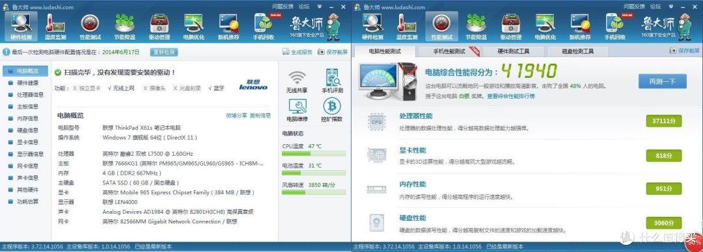This screenshot has width=703, height=252.
Task: Click the 37111分 processor score badge
Action: tap(664, 121)
